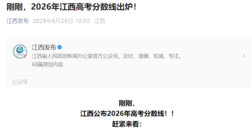Click the 及时 word in the description
The height and width of the screenshot is (139, 252).
[128, 56]
